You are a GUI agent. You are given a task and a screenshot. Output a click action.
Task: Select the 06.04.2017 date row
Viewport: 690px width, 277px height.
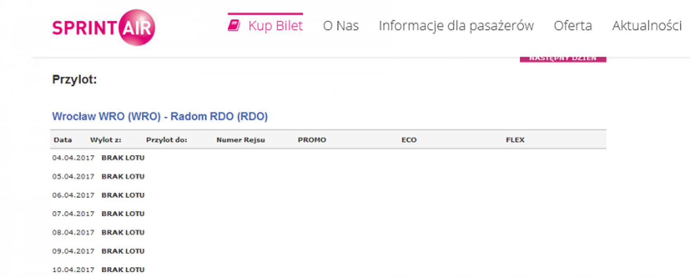(x=73, y=195)
